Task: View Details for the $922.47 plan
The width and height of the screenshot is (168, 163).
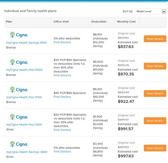Action: pyautogui.click(x=155, y=93)
